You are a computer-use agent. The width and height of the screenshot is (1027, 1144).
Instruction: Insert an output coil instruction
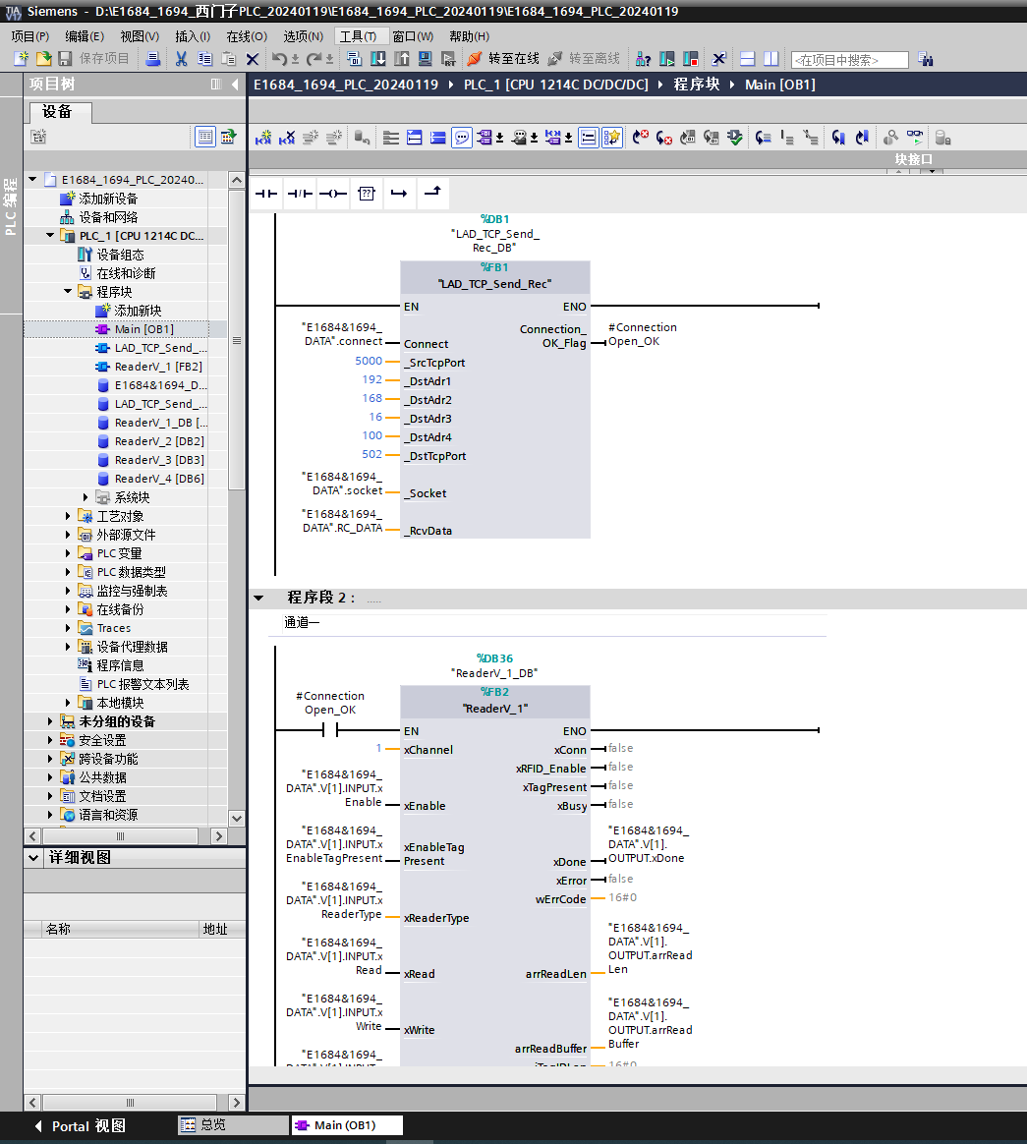coord(333,194)
